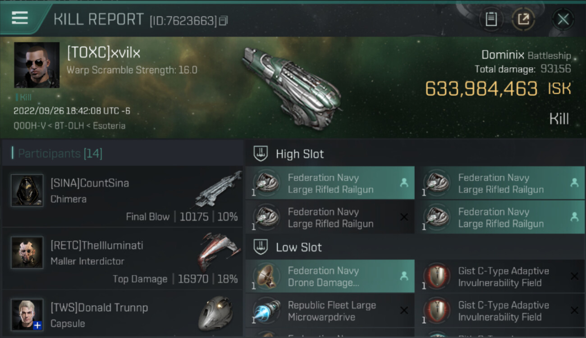Click the Capsule ship icon
Image resolution: width=586 pixels, height=338 pixels.
(x=215, y=313)
